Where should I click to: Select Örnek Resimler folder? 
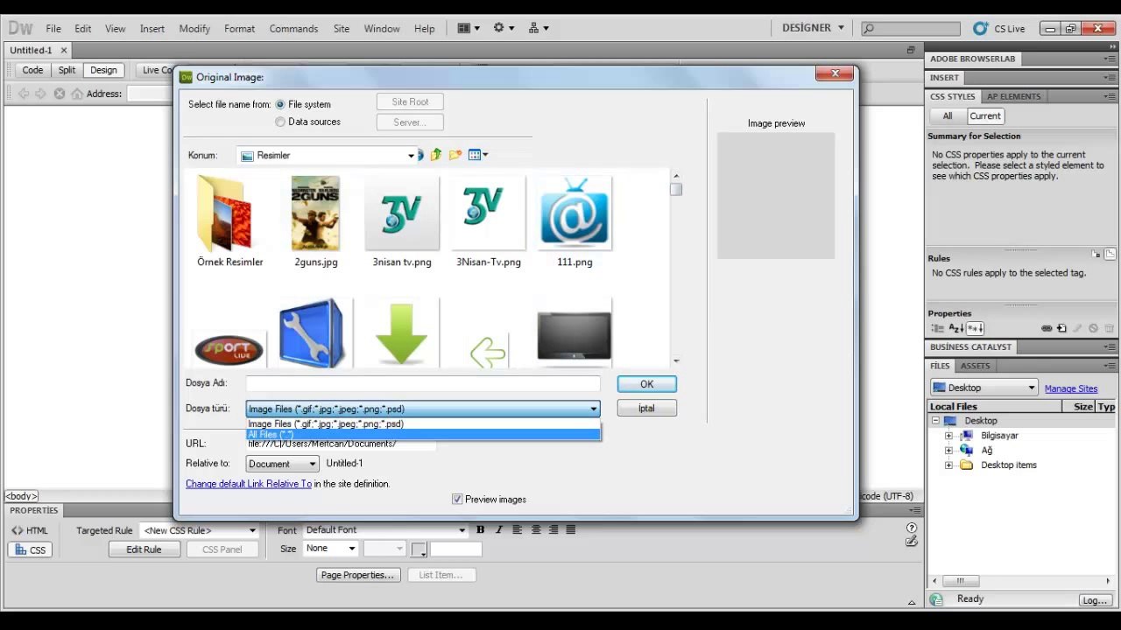click(x=229, y=222)
